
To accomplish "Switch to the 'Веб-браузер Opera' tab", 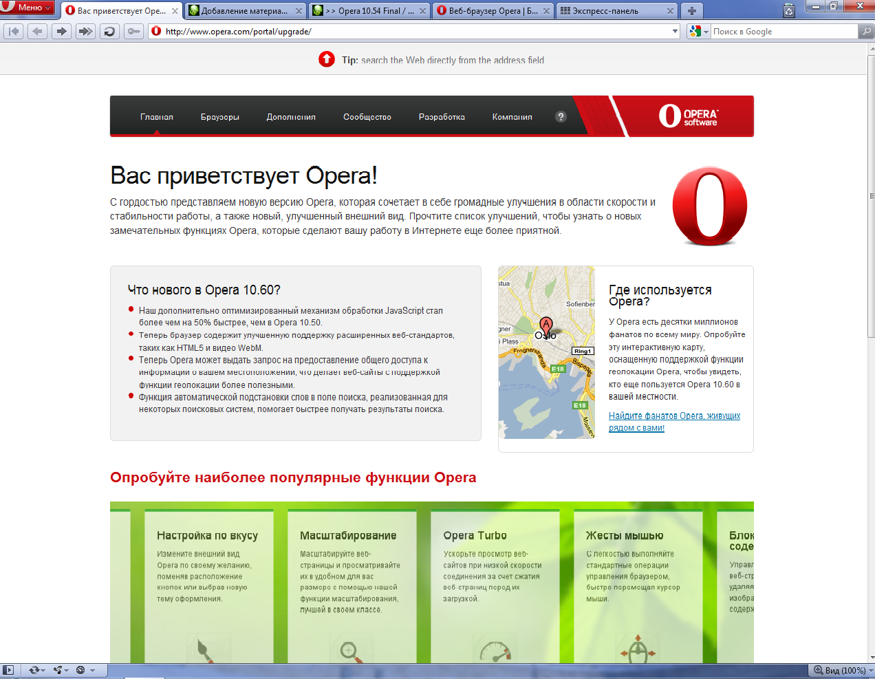I will pos(493,11).
